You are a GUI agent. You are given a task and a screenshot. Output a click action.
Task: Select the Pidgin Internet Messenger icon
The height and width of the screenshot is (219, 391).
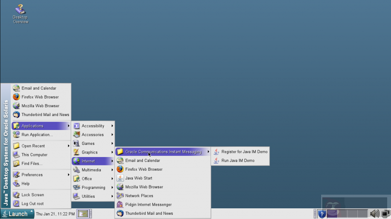pos(149,205)
